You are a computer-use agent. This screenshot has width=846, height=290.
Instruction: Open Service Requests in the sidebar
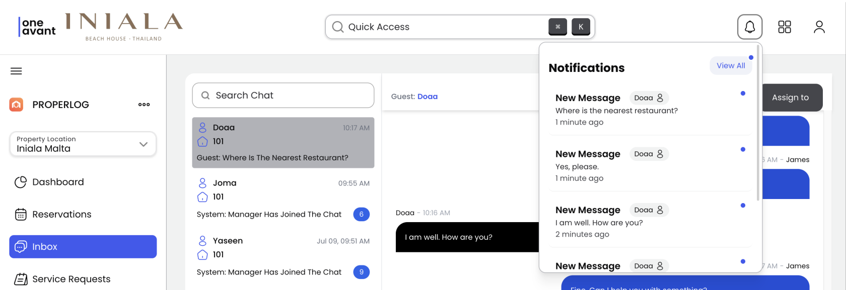(x=71, y=279)
